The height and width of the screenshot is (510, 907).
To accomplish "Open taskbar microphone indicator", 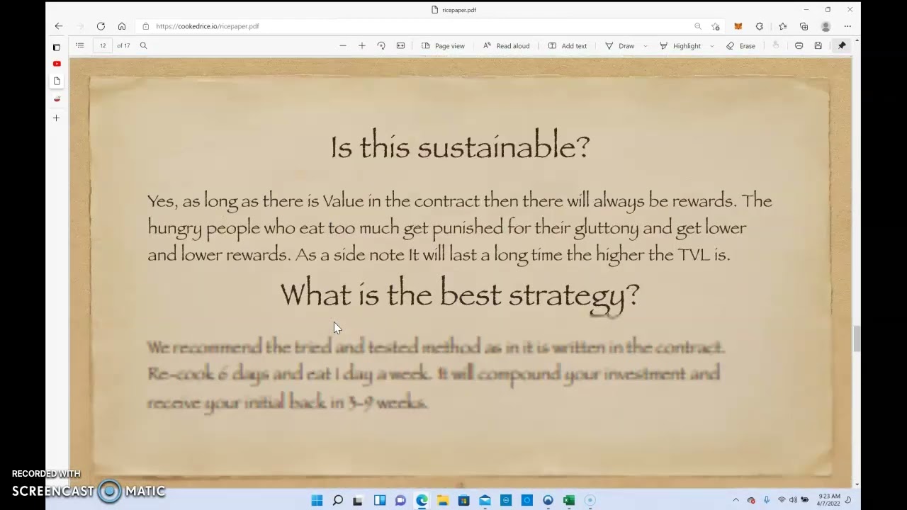I will (766, 500).
